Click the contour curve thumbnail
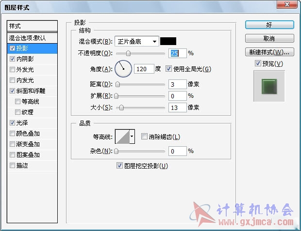The height and width of the screenshot is (231, 301). [x=122, y=137]
